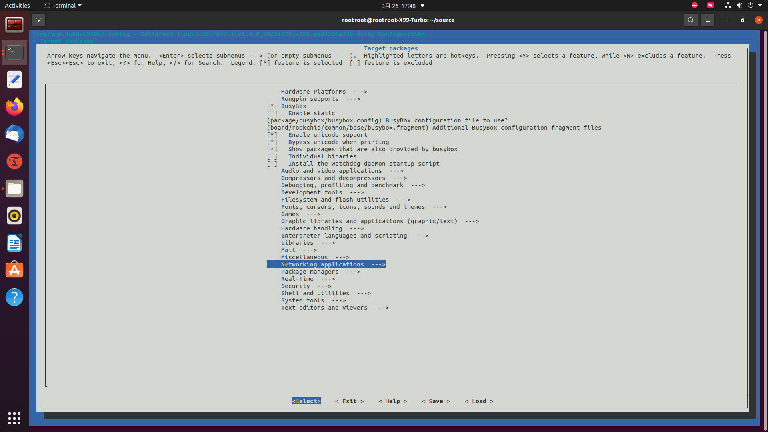Image resolution: width=768 pixels, height=432 pixels.
Task: Open a new terminal tab
Action: pos(38,20)
